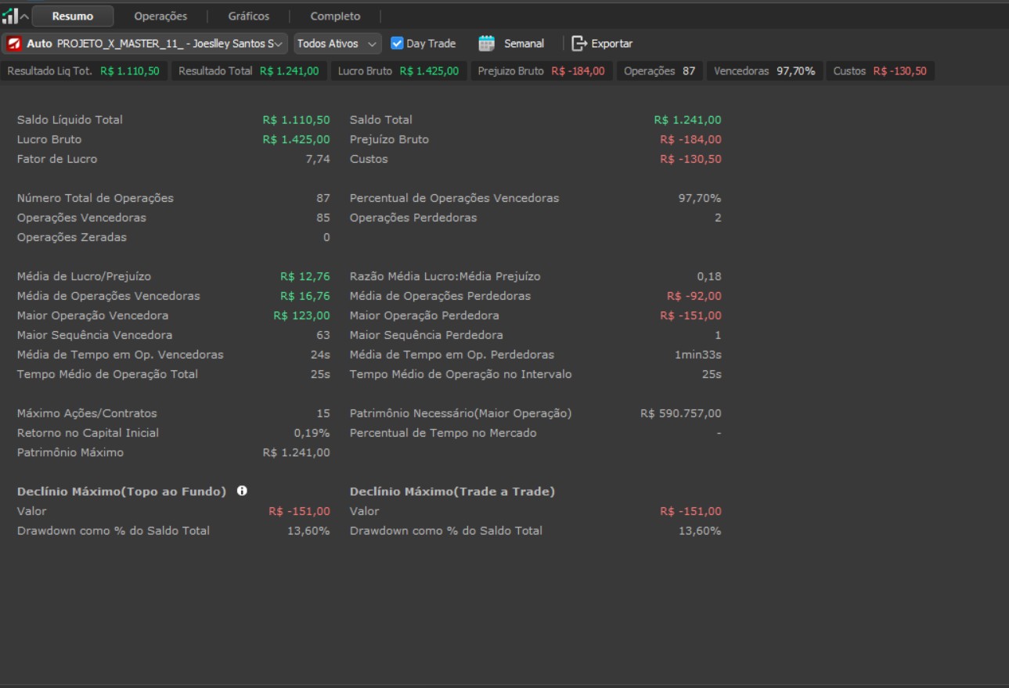The image size is (1009, 688).
Task: Click the Operações Vencedoras value 85
Action: 323,218
